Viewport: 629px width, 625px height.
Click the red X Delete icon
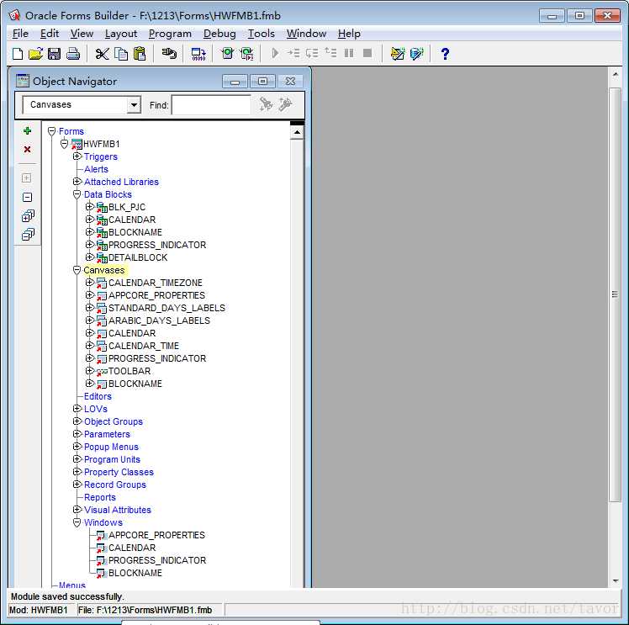coord(27,150)
